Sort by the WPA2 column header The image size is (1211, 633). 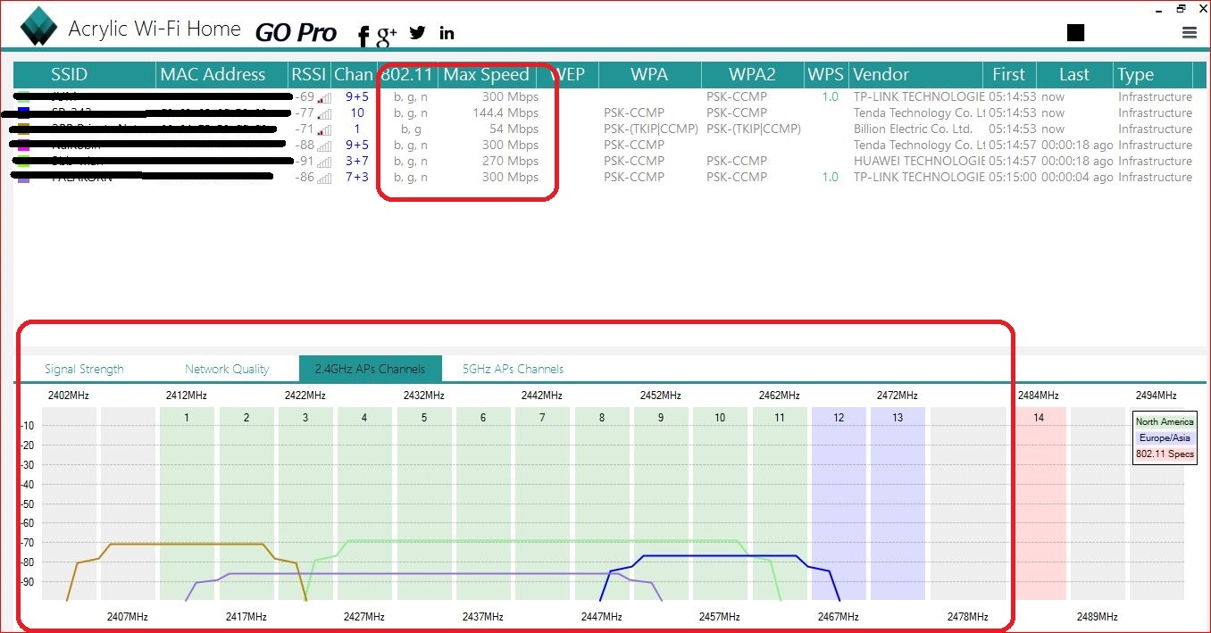point(752,75)
